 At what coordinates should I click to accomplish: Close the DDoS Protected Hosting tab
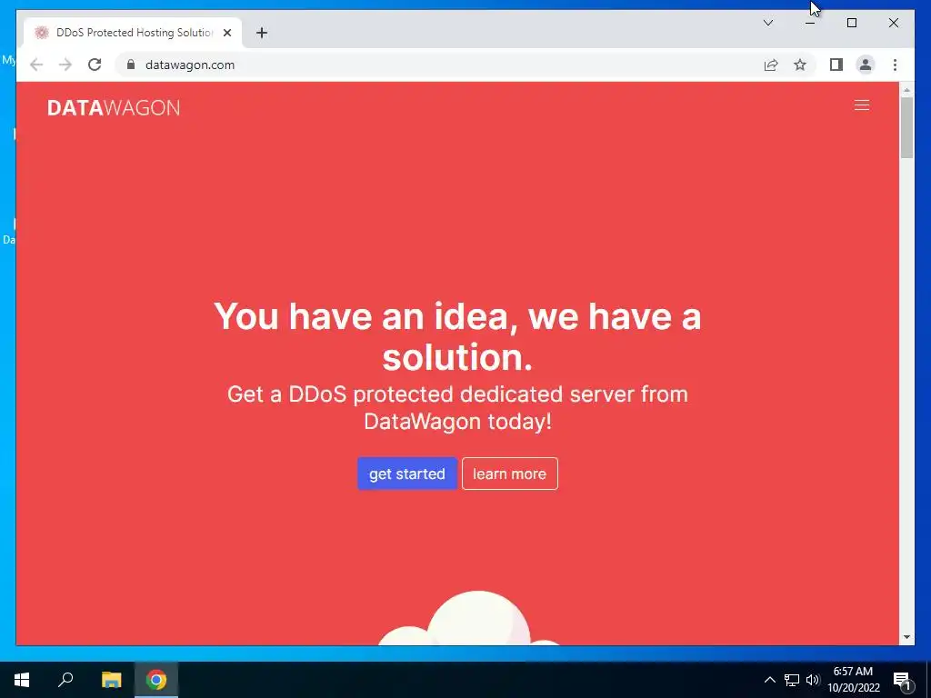pyautogui.click(x=226, y=33)
